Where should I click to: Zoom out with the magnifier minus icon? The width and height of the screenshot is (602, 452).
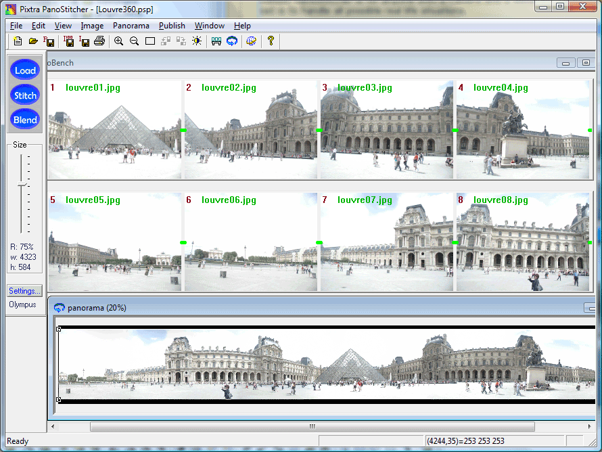click(134, 41)
